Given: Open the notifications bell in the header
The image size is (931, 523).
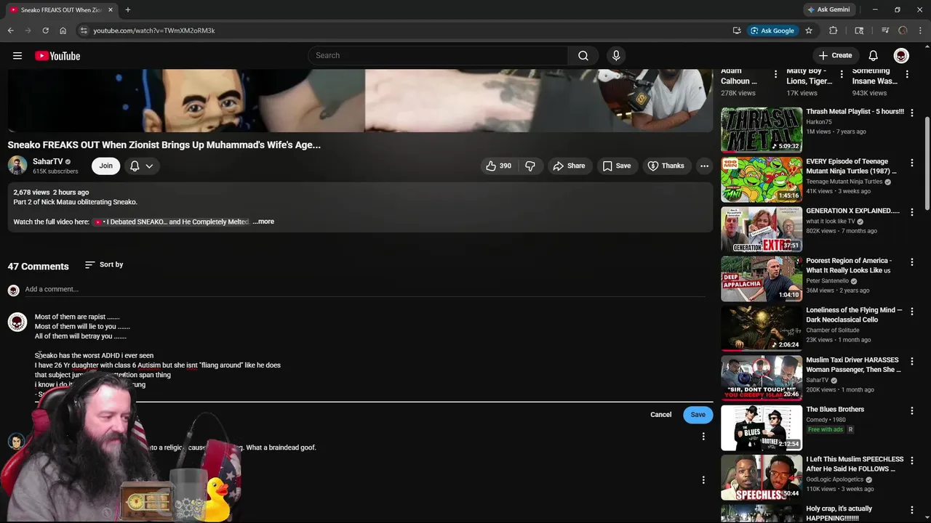Looking at the screenshot, I should pyautogui.click(x=874, y=56).
